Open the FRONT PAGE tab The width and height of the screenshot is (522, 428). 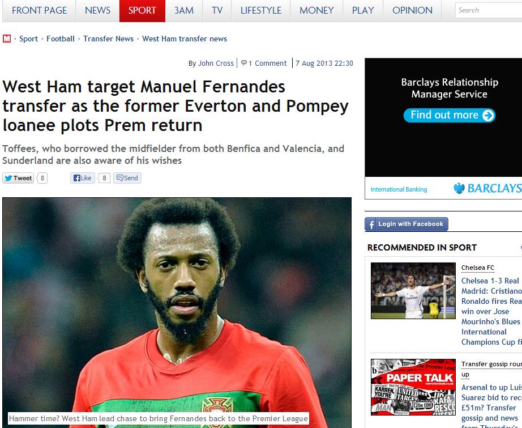point(39,11)
